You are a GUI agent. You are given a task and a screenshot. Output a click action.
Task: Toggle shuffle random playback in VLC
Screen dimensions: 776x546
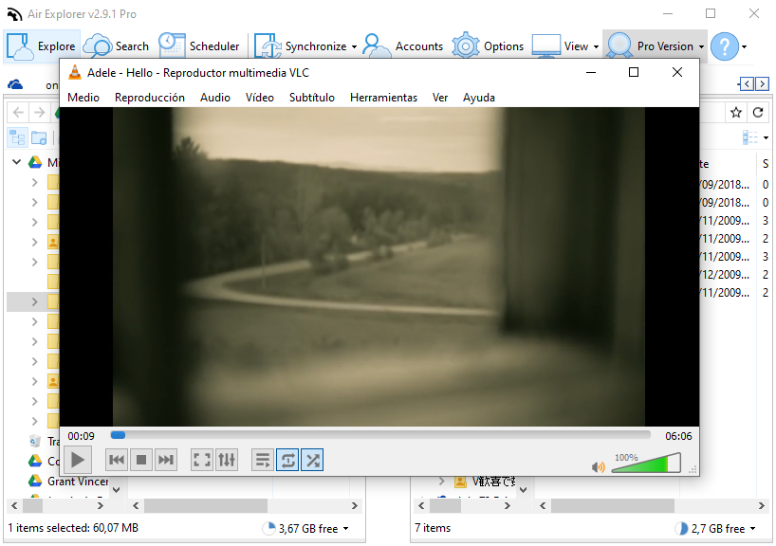pyautogui.click(x=312, y=460)
